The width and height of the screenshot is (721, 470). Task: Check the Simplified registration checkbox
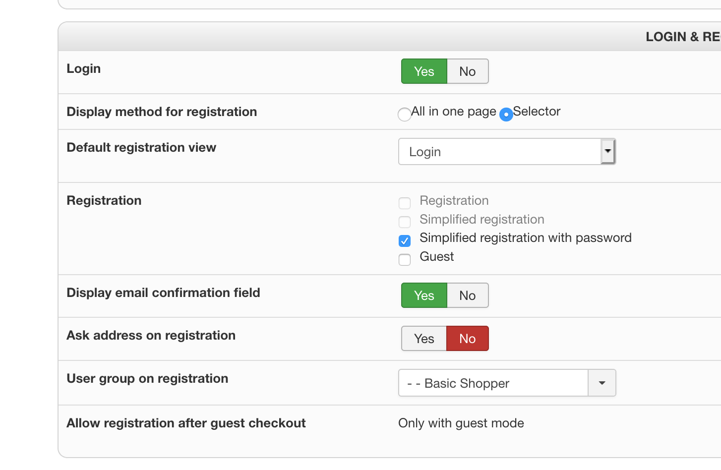[x=405, y=222]
